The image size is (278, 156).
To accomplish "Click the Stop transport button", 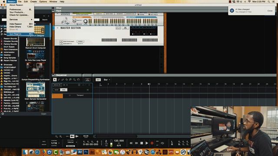I will tap(142, 143).
